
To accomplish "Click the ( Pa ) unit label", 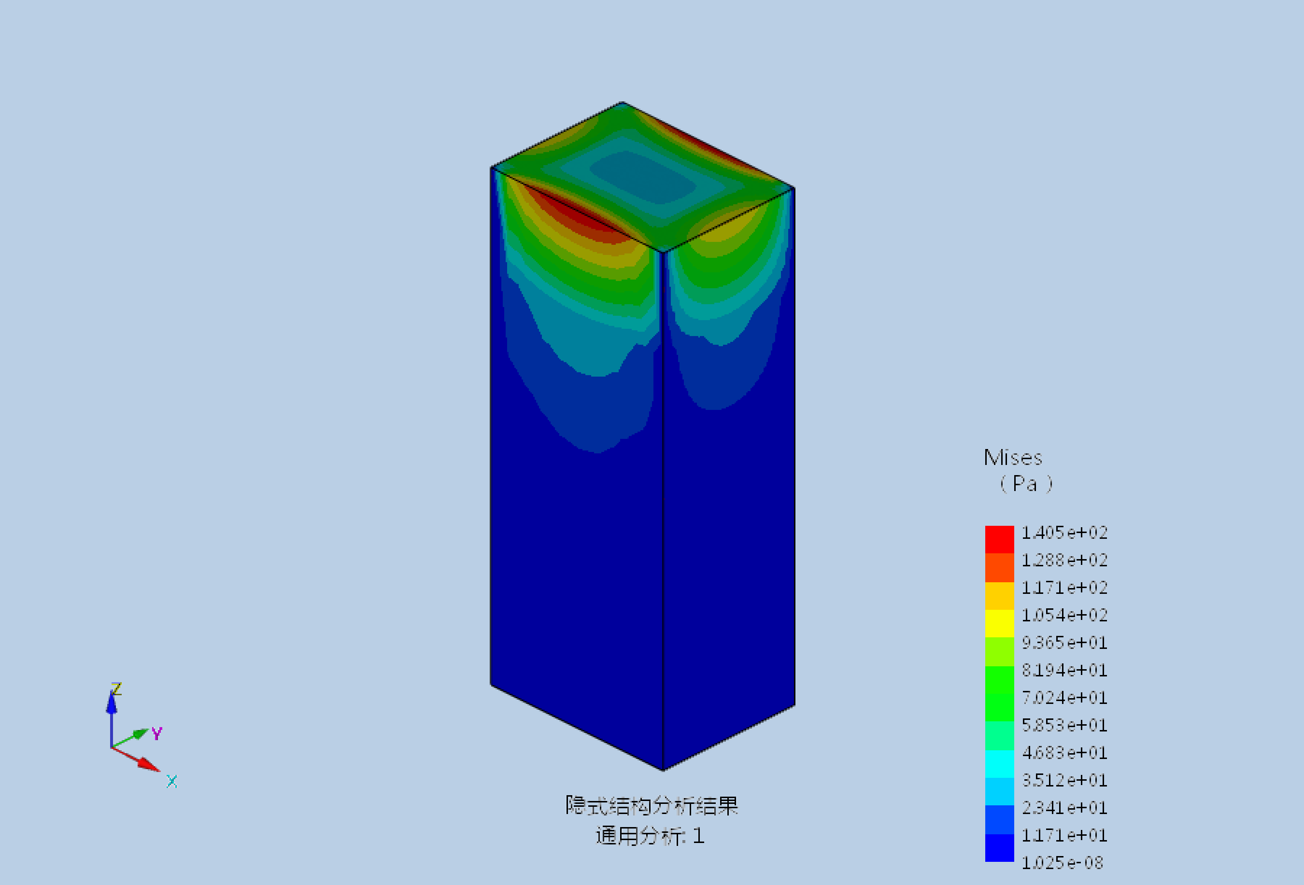I will [1026, 483].
